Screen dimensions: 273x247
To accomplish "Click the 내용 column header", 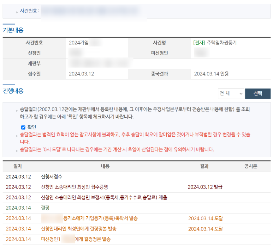I will click(105, 166).
